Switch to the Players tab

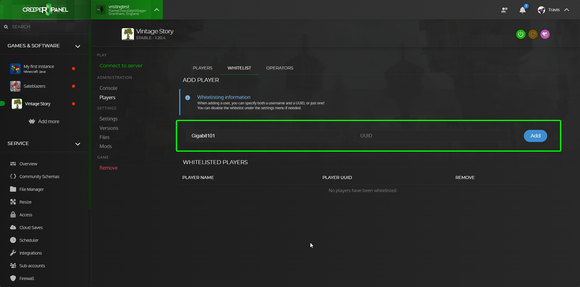pos(203,68)
